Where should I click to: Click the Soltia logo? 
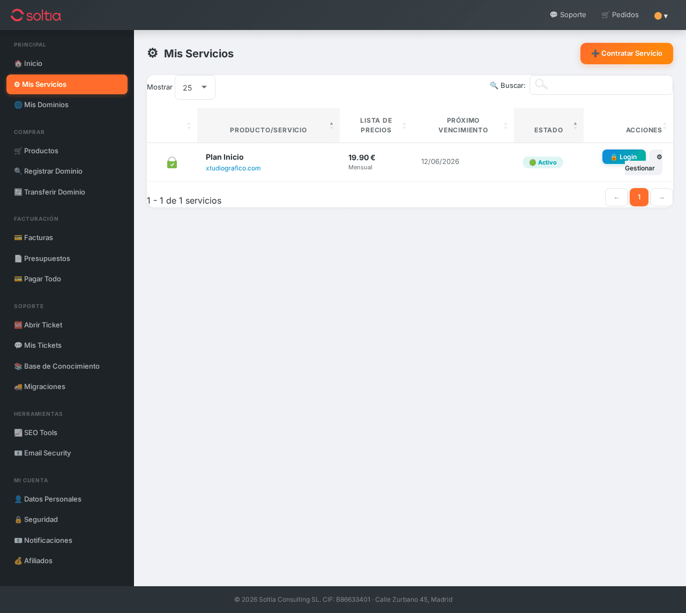[x=36, y=15]
